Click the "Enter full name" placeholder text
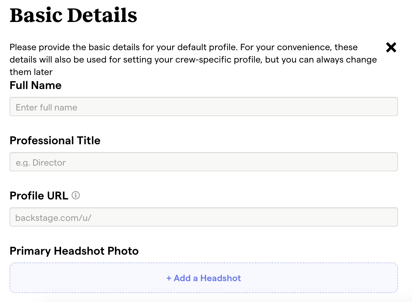This screenshot has height=302, width=412. [x=46, y=107]
